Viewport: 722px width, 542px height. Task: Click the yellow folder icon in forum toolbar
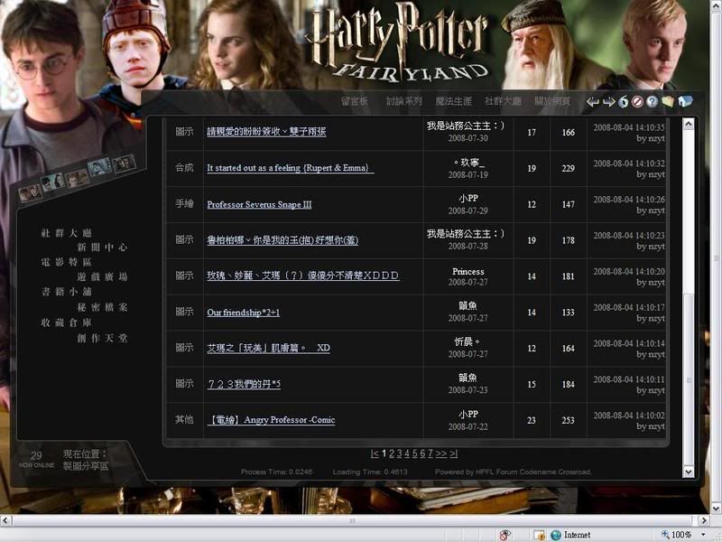(668, 101)
